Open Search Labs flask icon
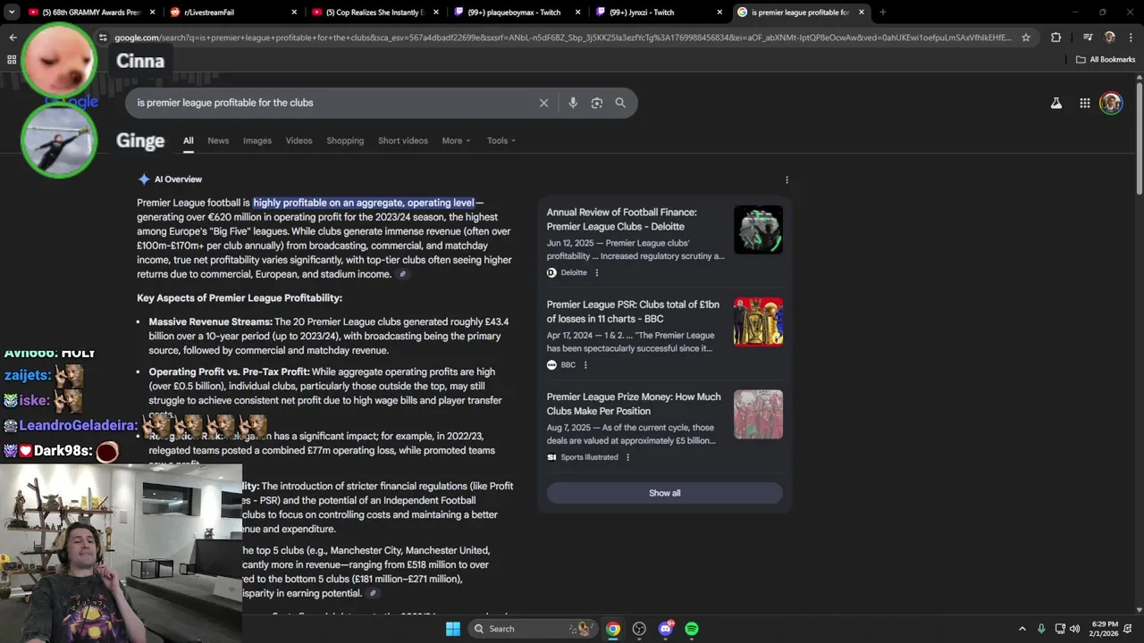Image resolution: width=1144 pixels, height=643 pixels. [1056, 103]
